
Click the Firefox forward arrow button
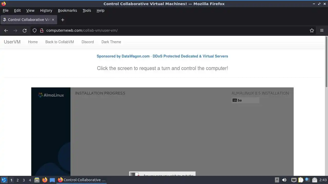pos(15,30)
